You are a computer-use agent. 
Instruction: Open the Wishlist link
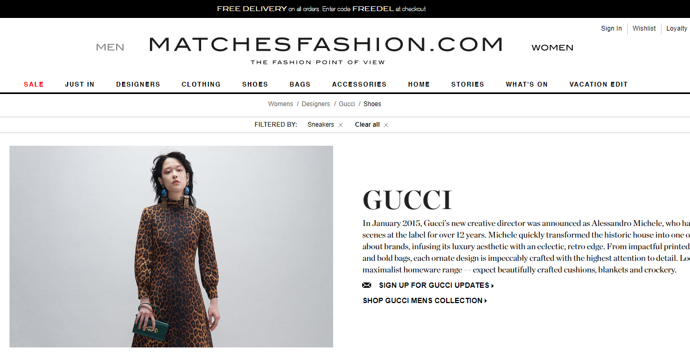pyautogui.click(x=644, y=29)
